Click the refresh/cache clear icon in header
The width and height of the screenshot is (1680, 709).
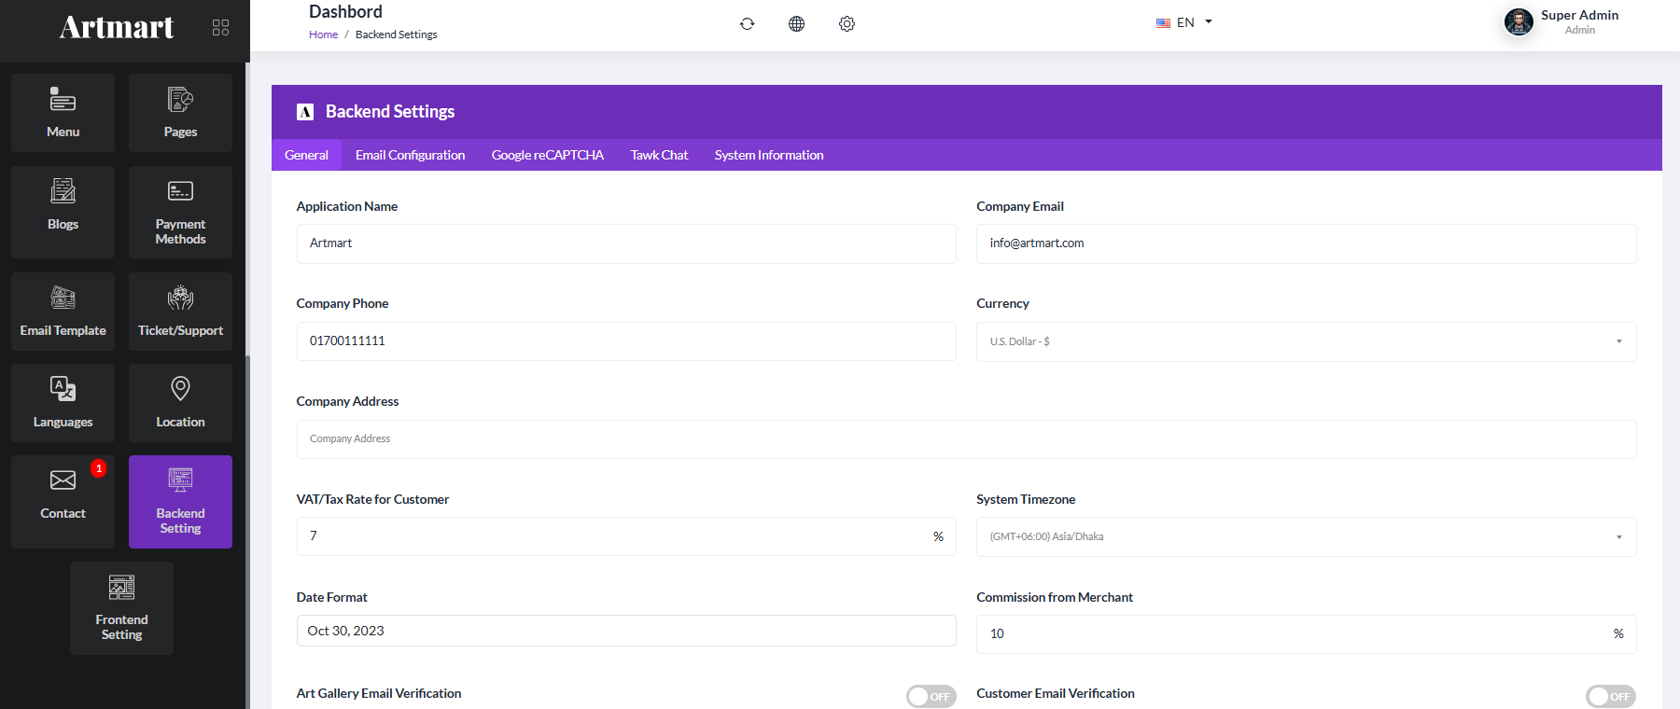click(x=747, y=24)
